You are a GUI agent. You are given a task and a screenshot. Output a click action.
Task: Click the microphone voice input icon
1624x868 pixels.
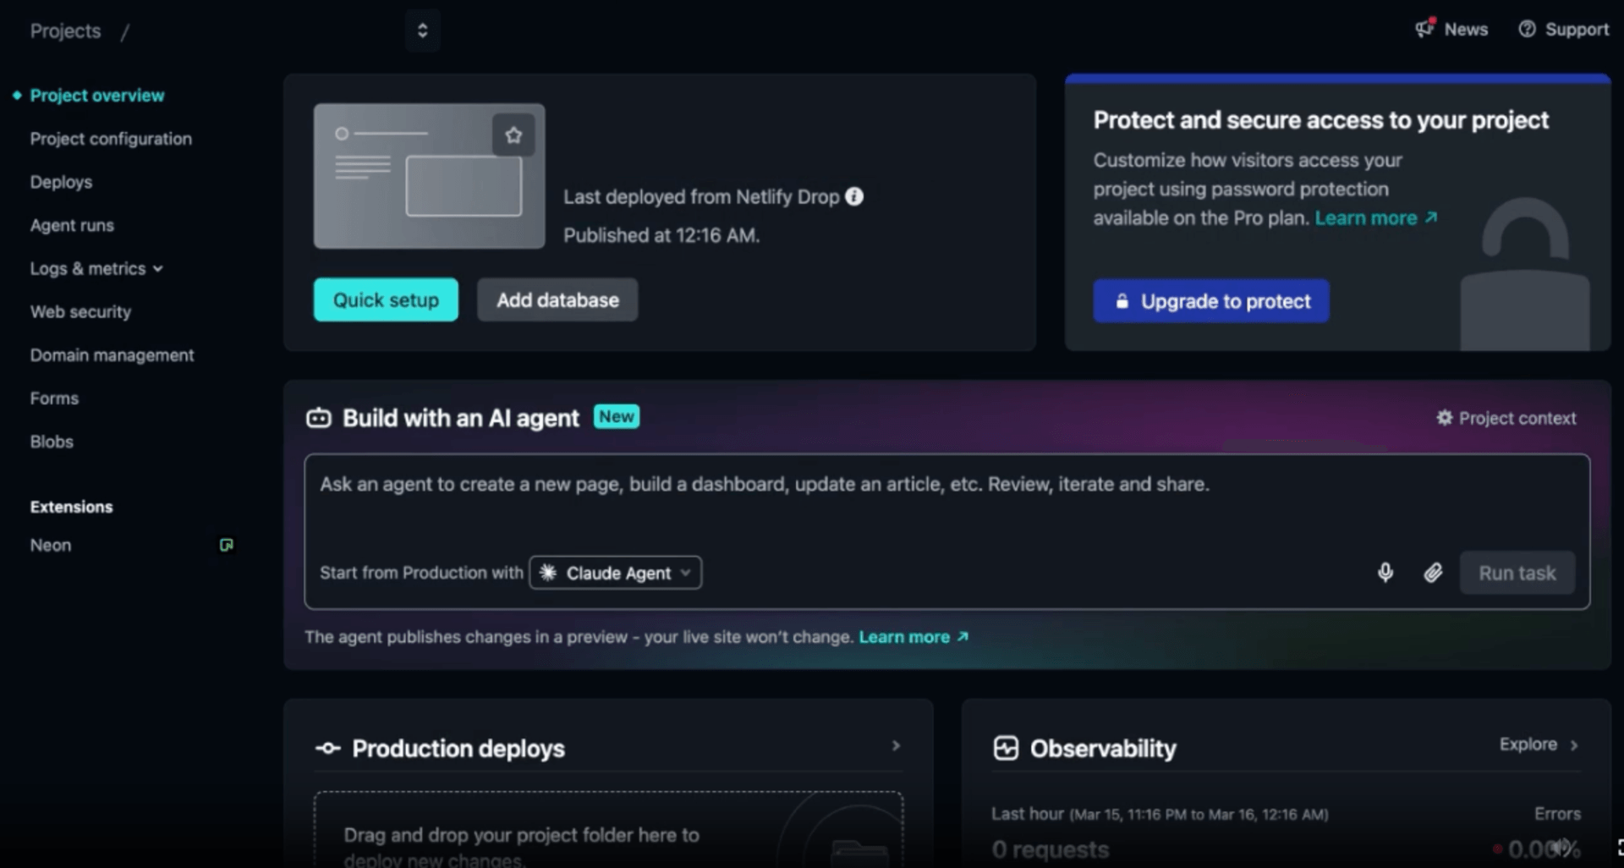(1385, 573)
